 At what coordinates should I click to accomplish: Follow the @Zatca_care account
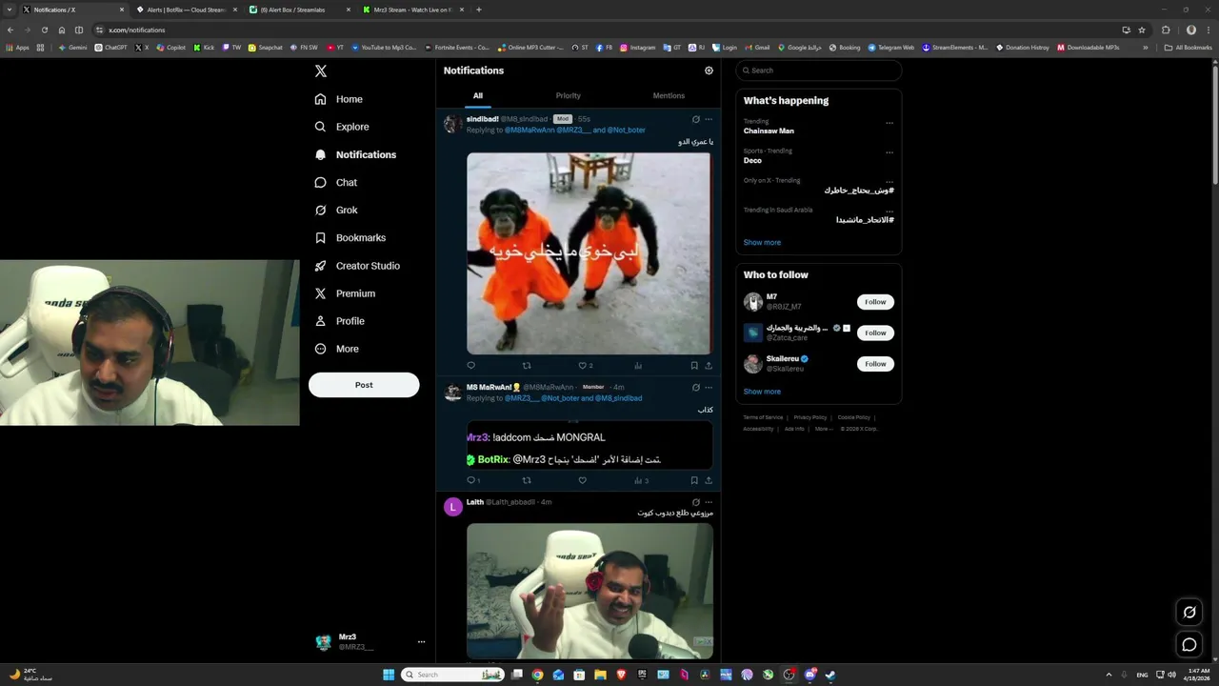(875, 333)
